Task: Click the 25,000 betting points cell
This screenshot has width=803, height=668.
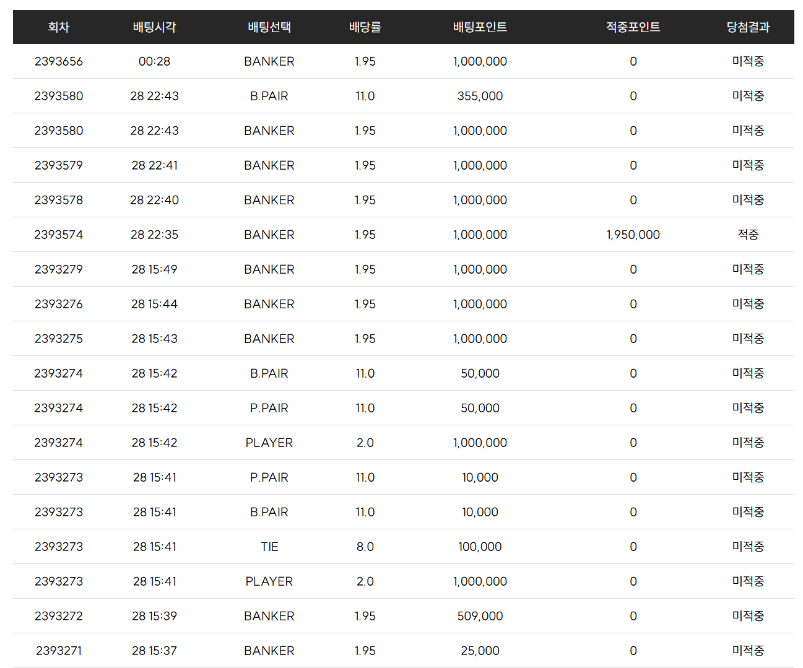Action: click(480, 651)
